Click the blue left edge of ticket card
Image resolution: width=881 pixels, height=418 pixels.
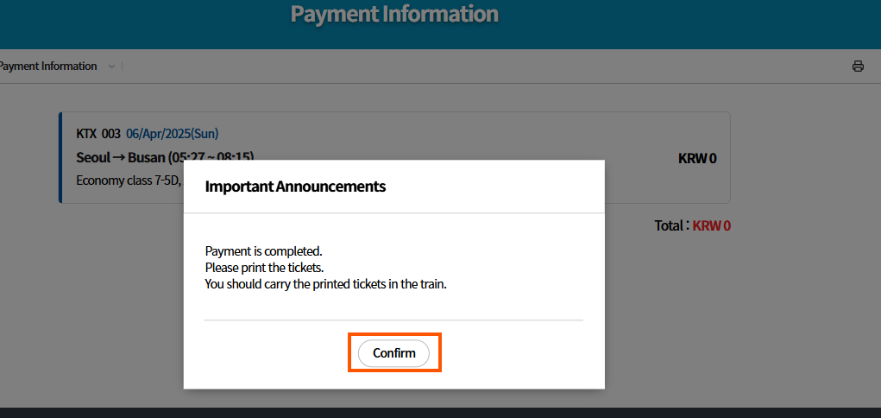(60, 157)
